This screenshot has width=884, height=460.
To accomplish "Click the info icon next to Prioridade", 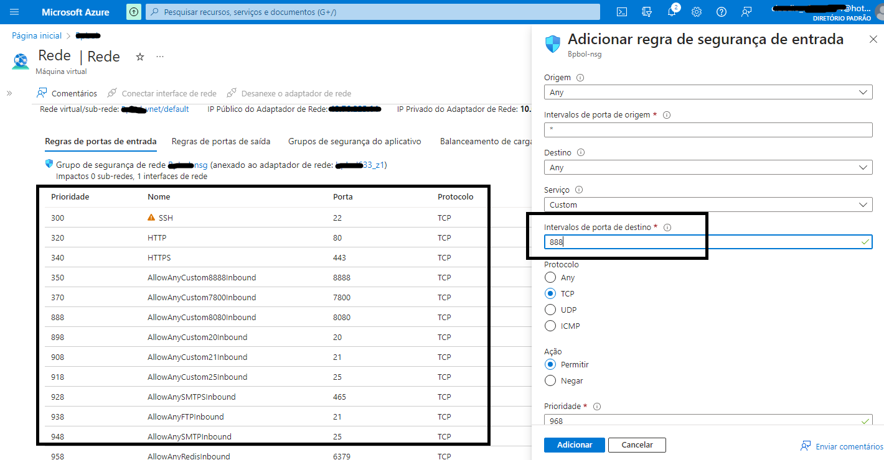I will coord(596,407).
